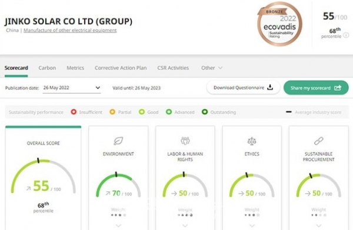
Task: Click the Labor & Human Rights people icon
Action: coord(185,141)
